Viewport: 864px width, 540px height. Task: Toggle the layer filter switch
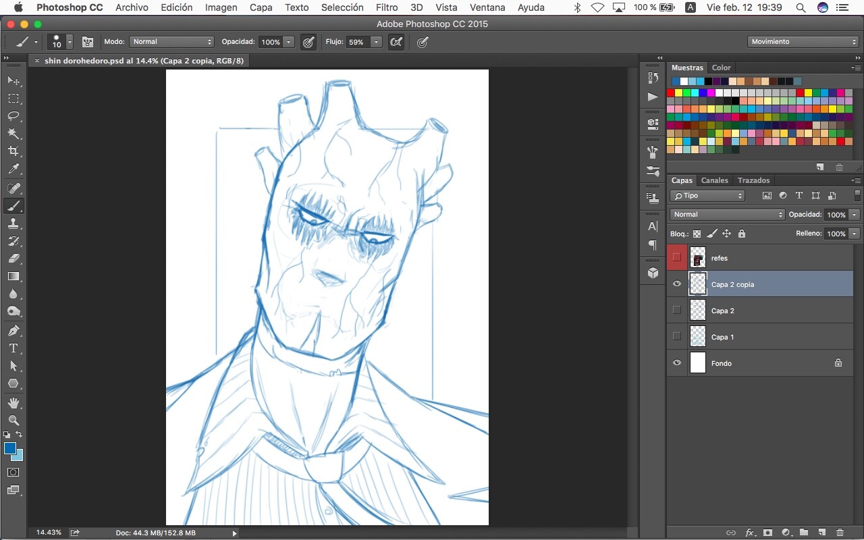(x=857, y=196)
